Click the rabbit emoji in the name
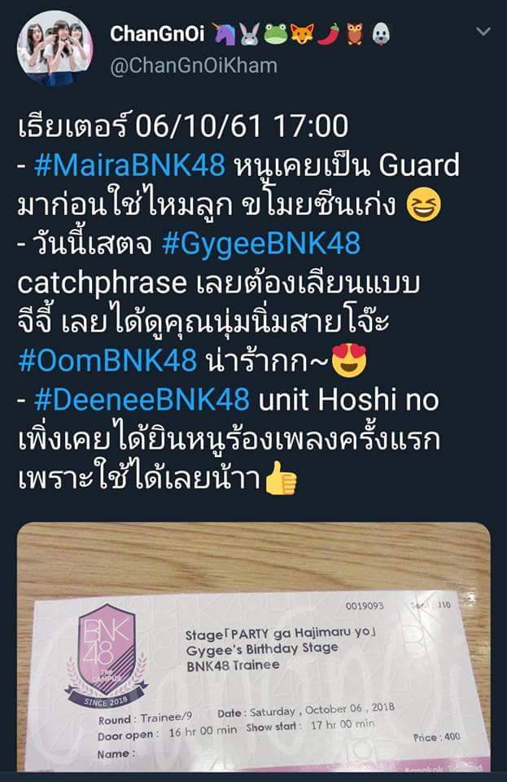This screenshot has height=782, width=507. pyautogui.click(x=250, y=34)
